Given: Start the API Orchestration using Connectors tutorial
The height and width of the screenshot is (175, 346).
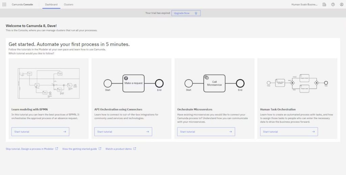Looking at the screenshot, I should (123, 132).
